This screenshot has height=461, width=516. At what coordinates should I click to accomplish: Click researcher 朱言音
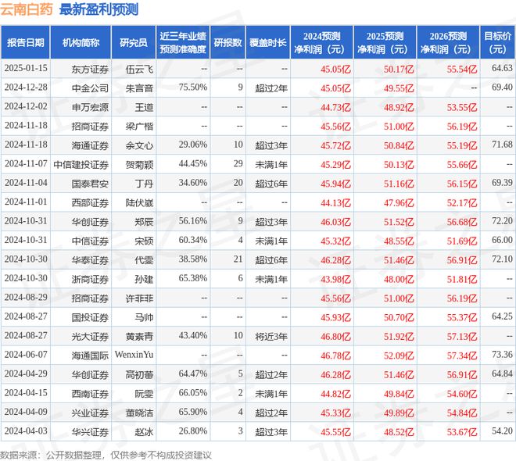(x=139, y=88)
